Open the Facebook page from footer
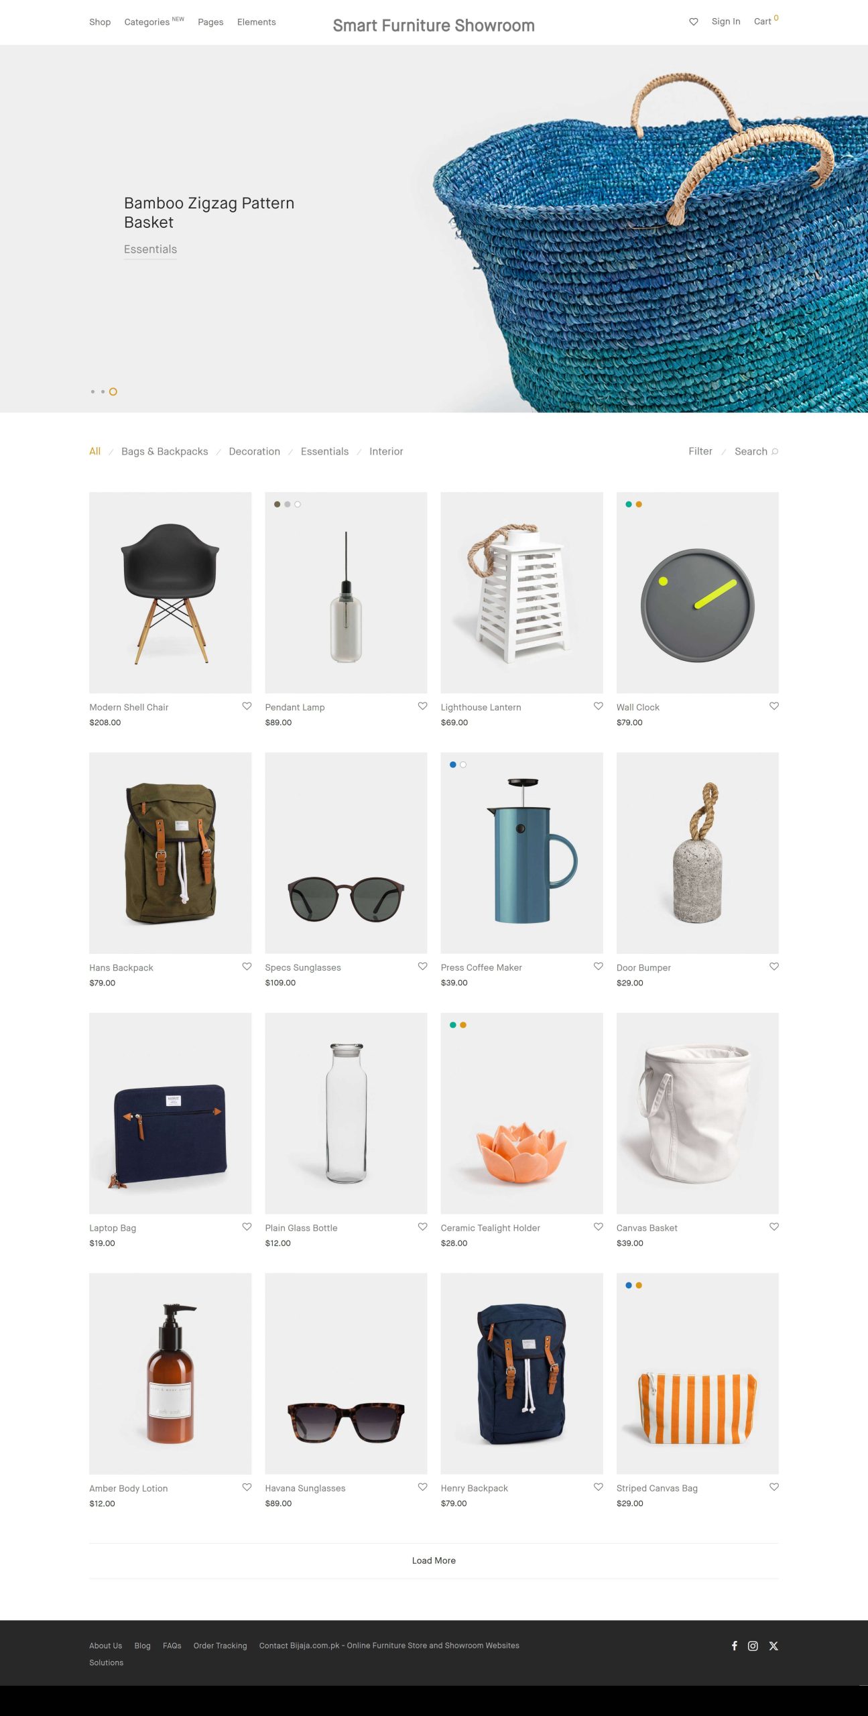 coord(735,1646)
